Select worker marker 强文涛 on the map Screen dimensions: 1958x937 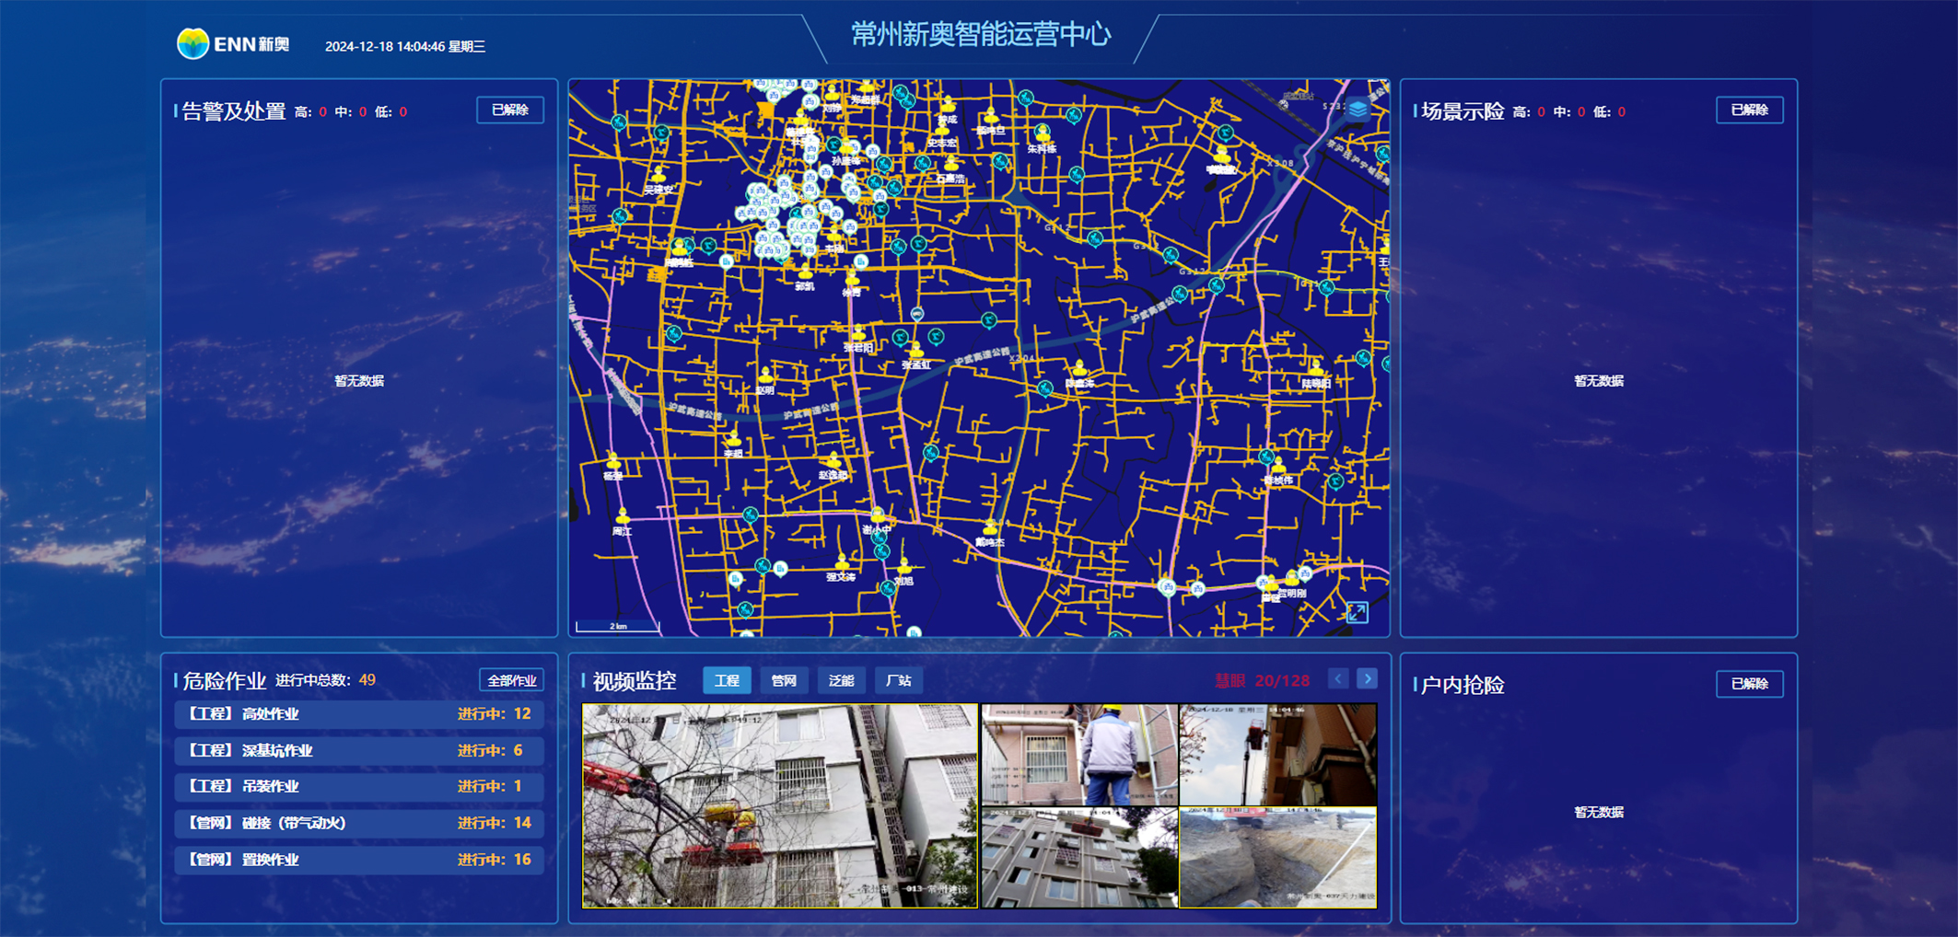click(841, 563)
